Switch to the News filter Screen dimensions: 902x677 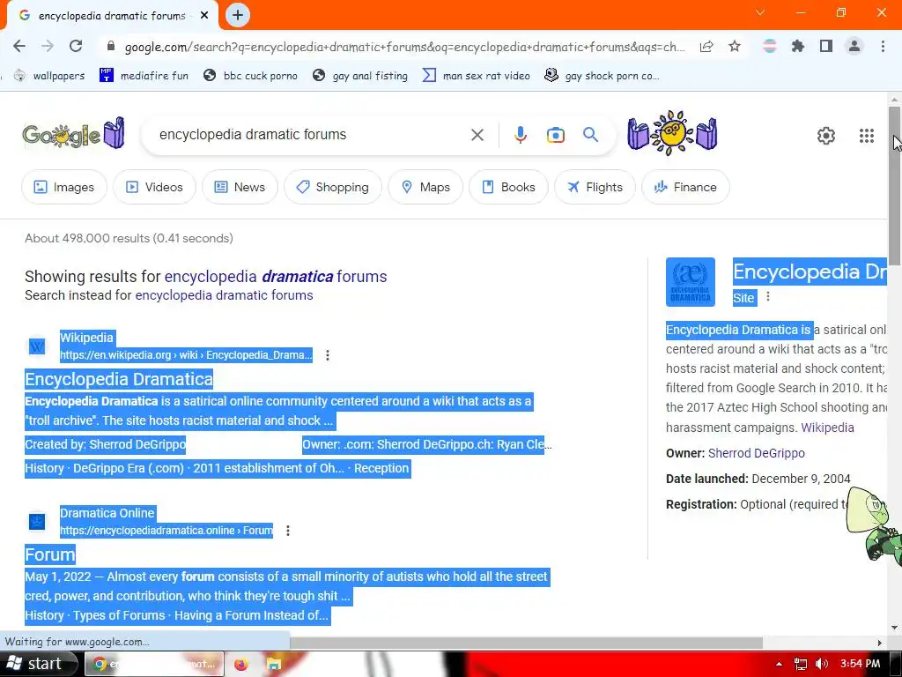point(240,187)
